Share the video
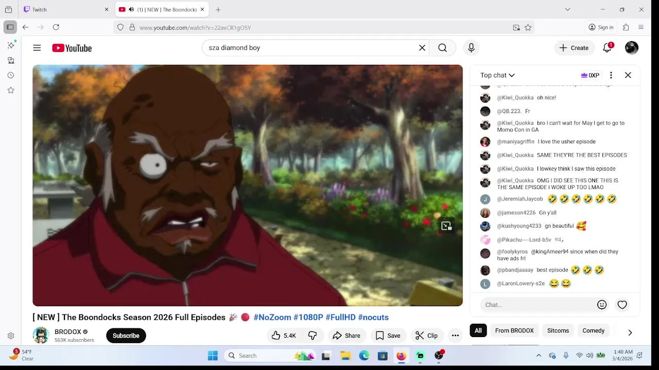Screen dimensions: 659x370 346,336
